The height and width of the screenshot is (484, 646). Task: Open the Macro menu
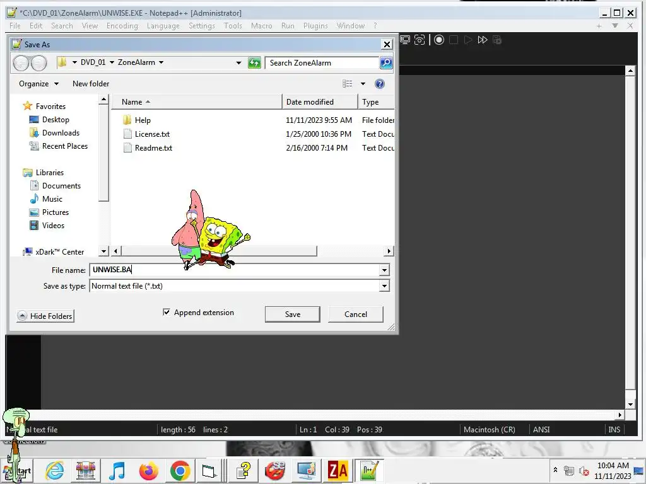coord(262,25)
